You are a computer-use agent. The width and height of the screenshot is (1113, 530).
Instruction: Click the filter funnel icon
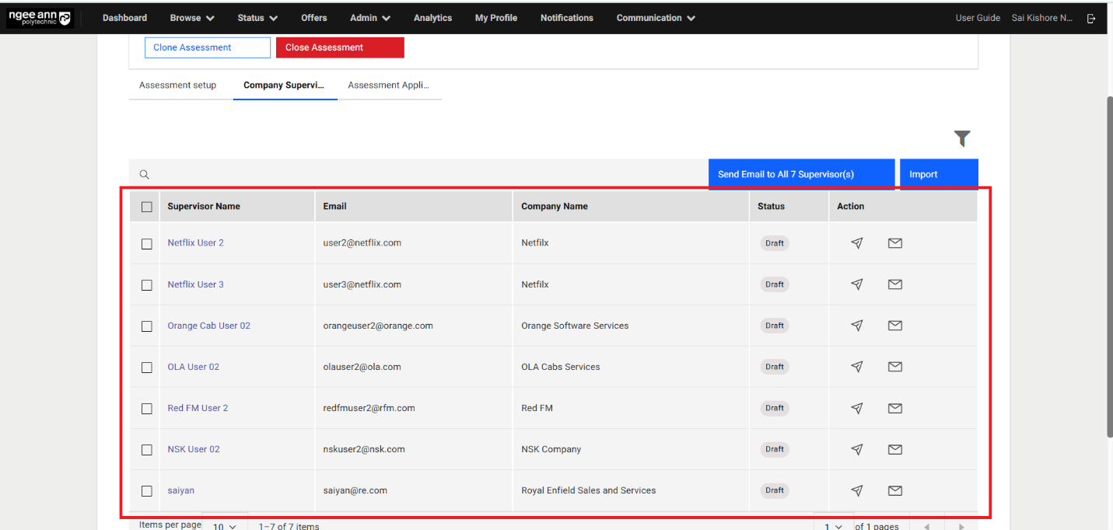coord(962,139)
